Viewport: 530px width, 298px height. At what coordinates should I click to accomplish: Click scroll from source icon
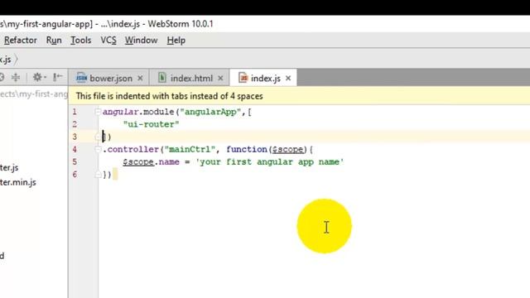pyautogui.click(x=2, y=77)
